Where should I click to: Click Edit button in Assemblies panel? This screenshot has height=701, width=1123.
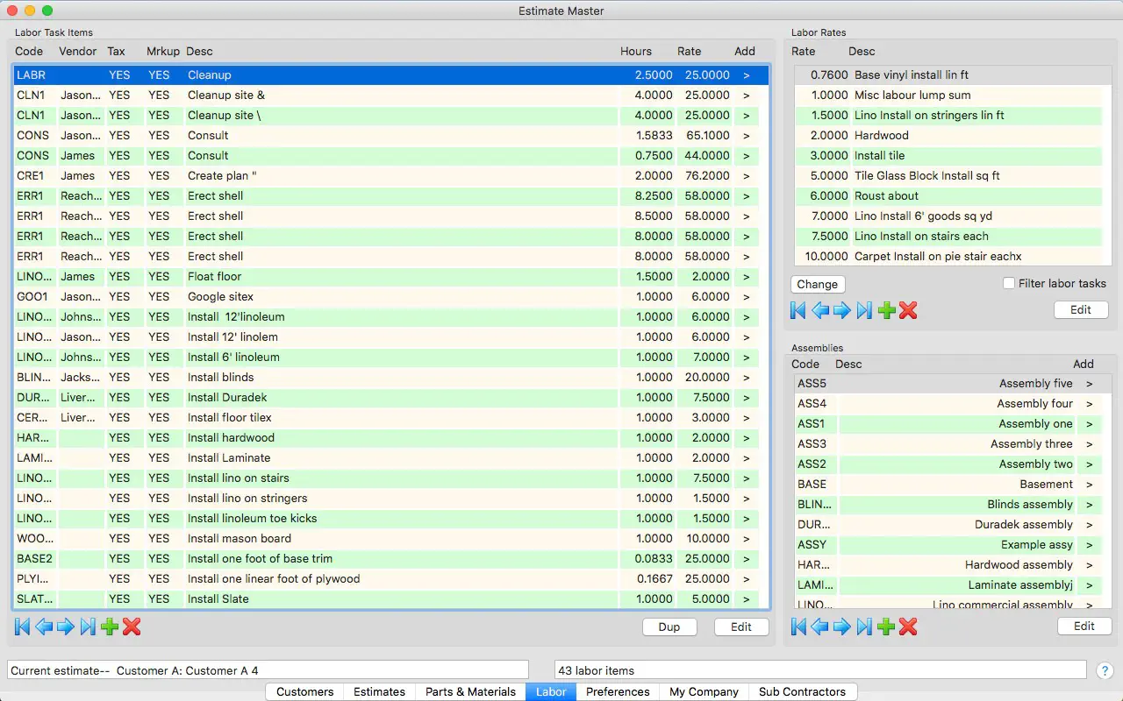1084,626
